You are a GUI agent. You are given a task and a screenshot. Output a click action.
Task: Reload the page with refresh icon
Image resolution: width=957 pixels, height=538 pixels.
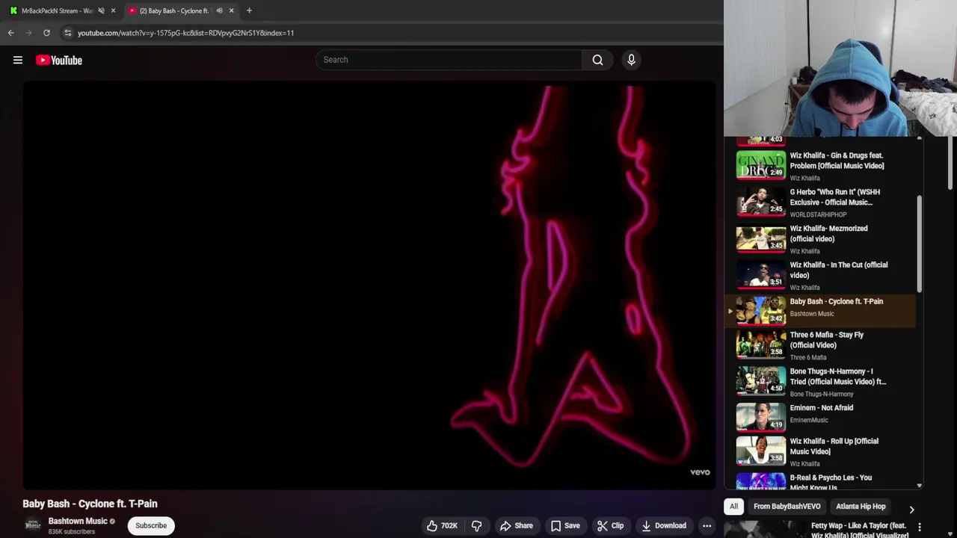(46, 33)
